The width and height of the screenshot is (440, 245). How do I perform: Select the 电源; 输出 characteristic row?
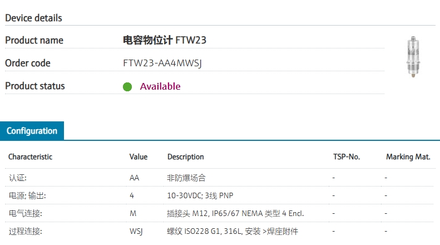(x=219, y=195)
